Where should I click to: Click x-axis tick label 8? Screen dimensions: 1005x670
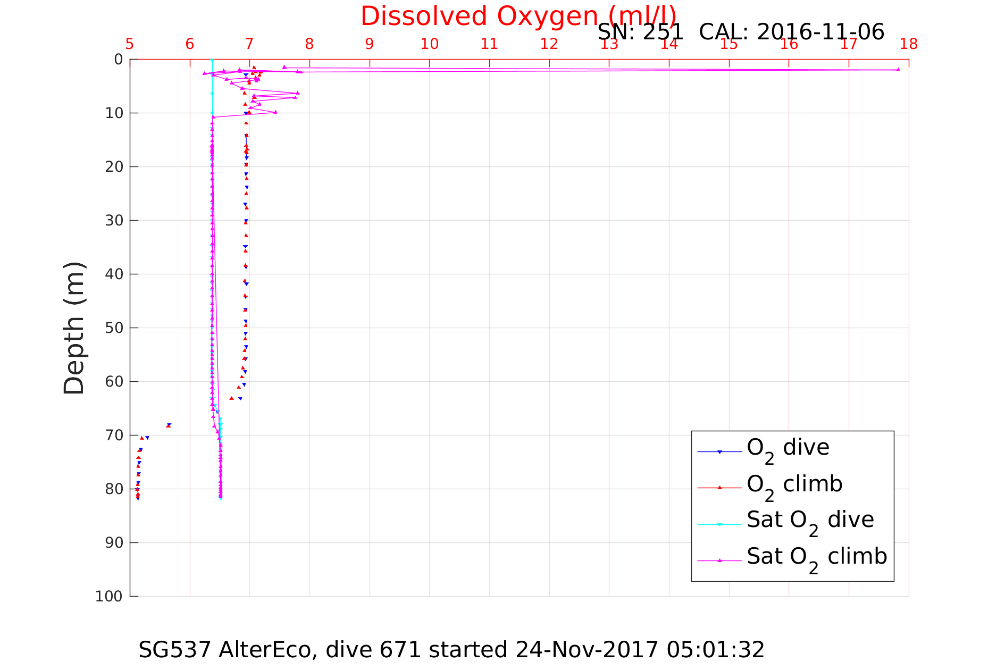pos(309,44)
